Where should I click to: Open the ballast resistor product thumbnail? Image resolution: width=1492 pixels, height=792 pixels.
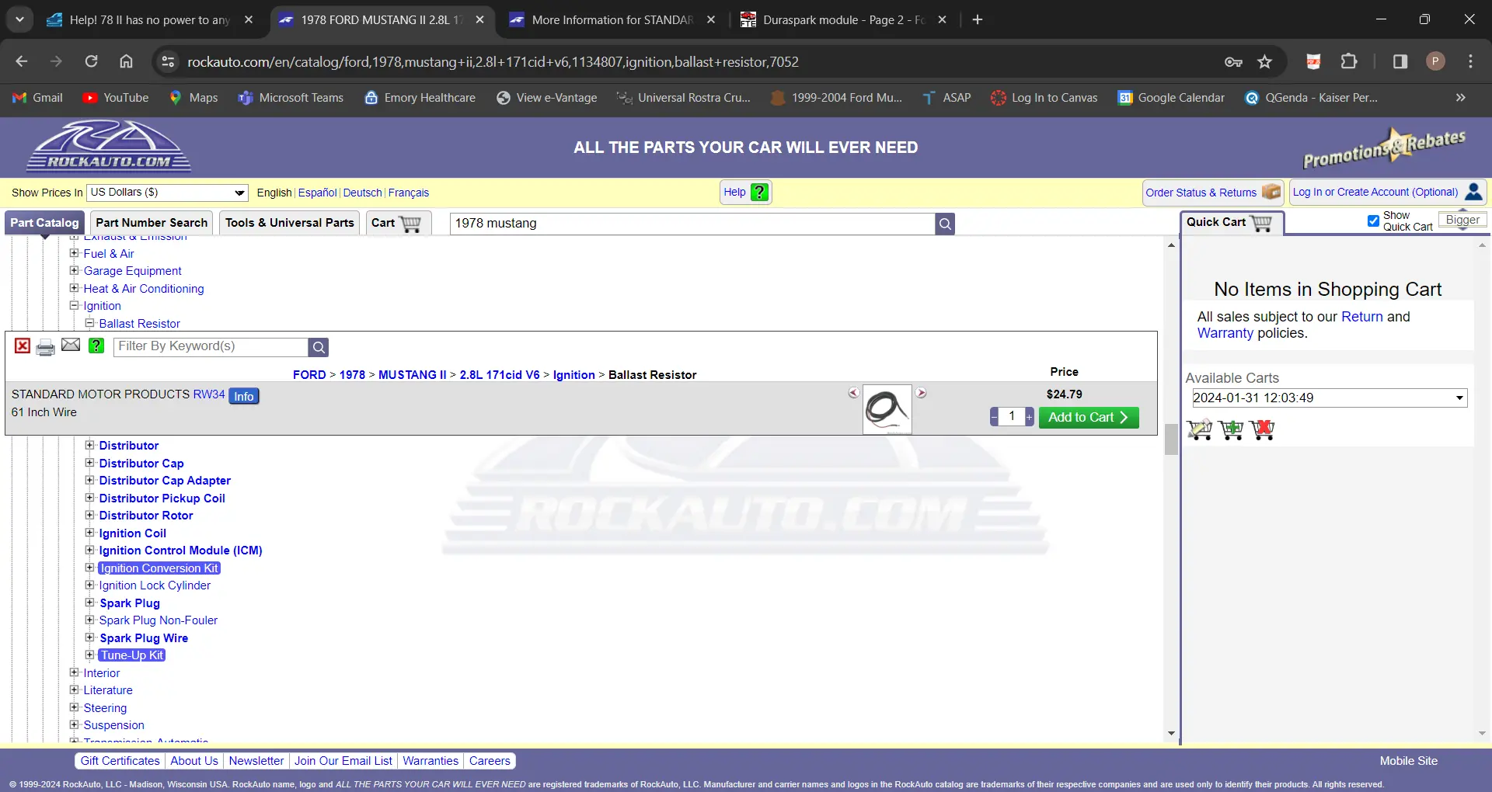(887, 408)
